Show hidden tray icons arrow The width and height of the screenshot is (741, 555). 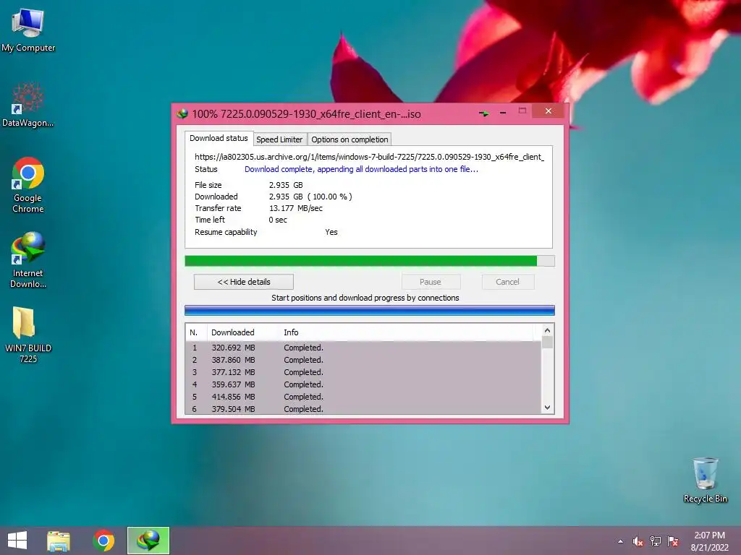pyautogui.click(x=620, y=541)
